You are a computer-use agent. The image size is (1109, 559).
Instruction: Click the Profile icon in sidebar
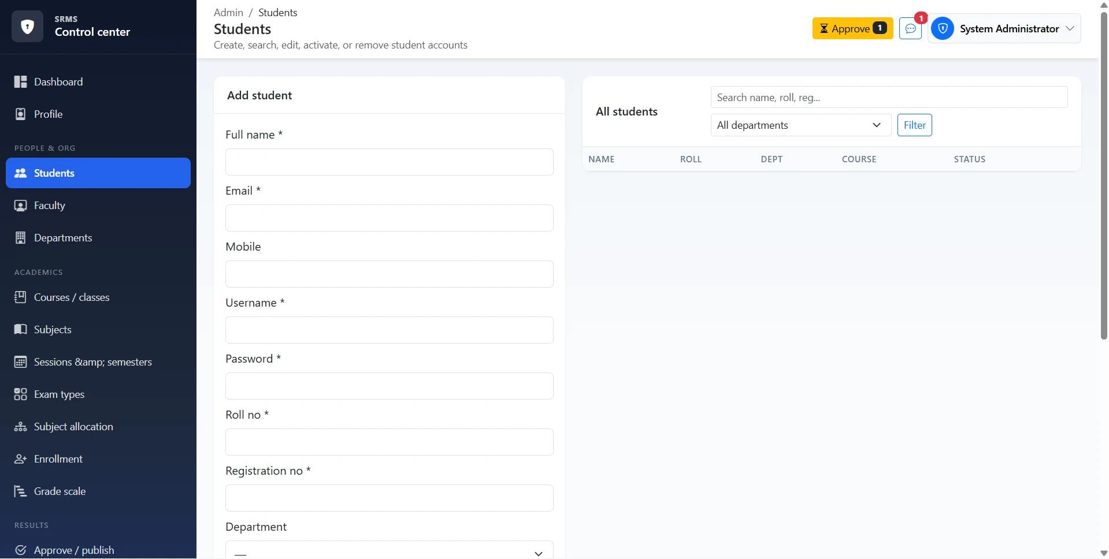[x=21, y=114]
